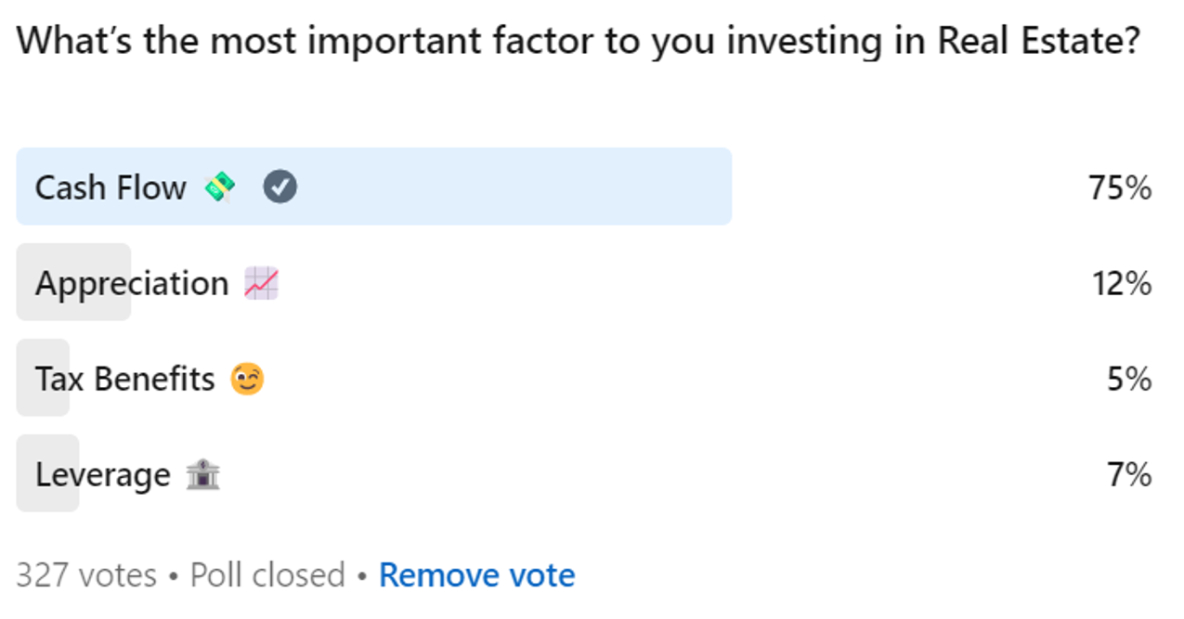Click the bank building emoji beside Leverage
This screenshot has height=619, width=1184.
point(202,475)
